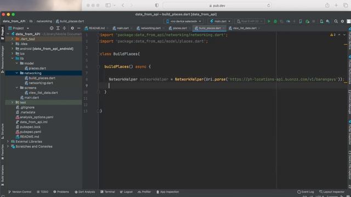Fold the BuildPlaces class in gutter
The image size is (351, 197).
pyautogui.click(x=98, y=54)
